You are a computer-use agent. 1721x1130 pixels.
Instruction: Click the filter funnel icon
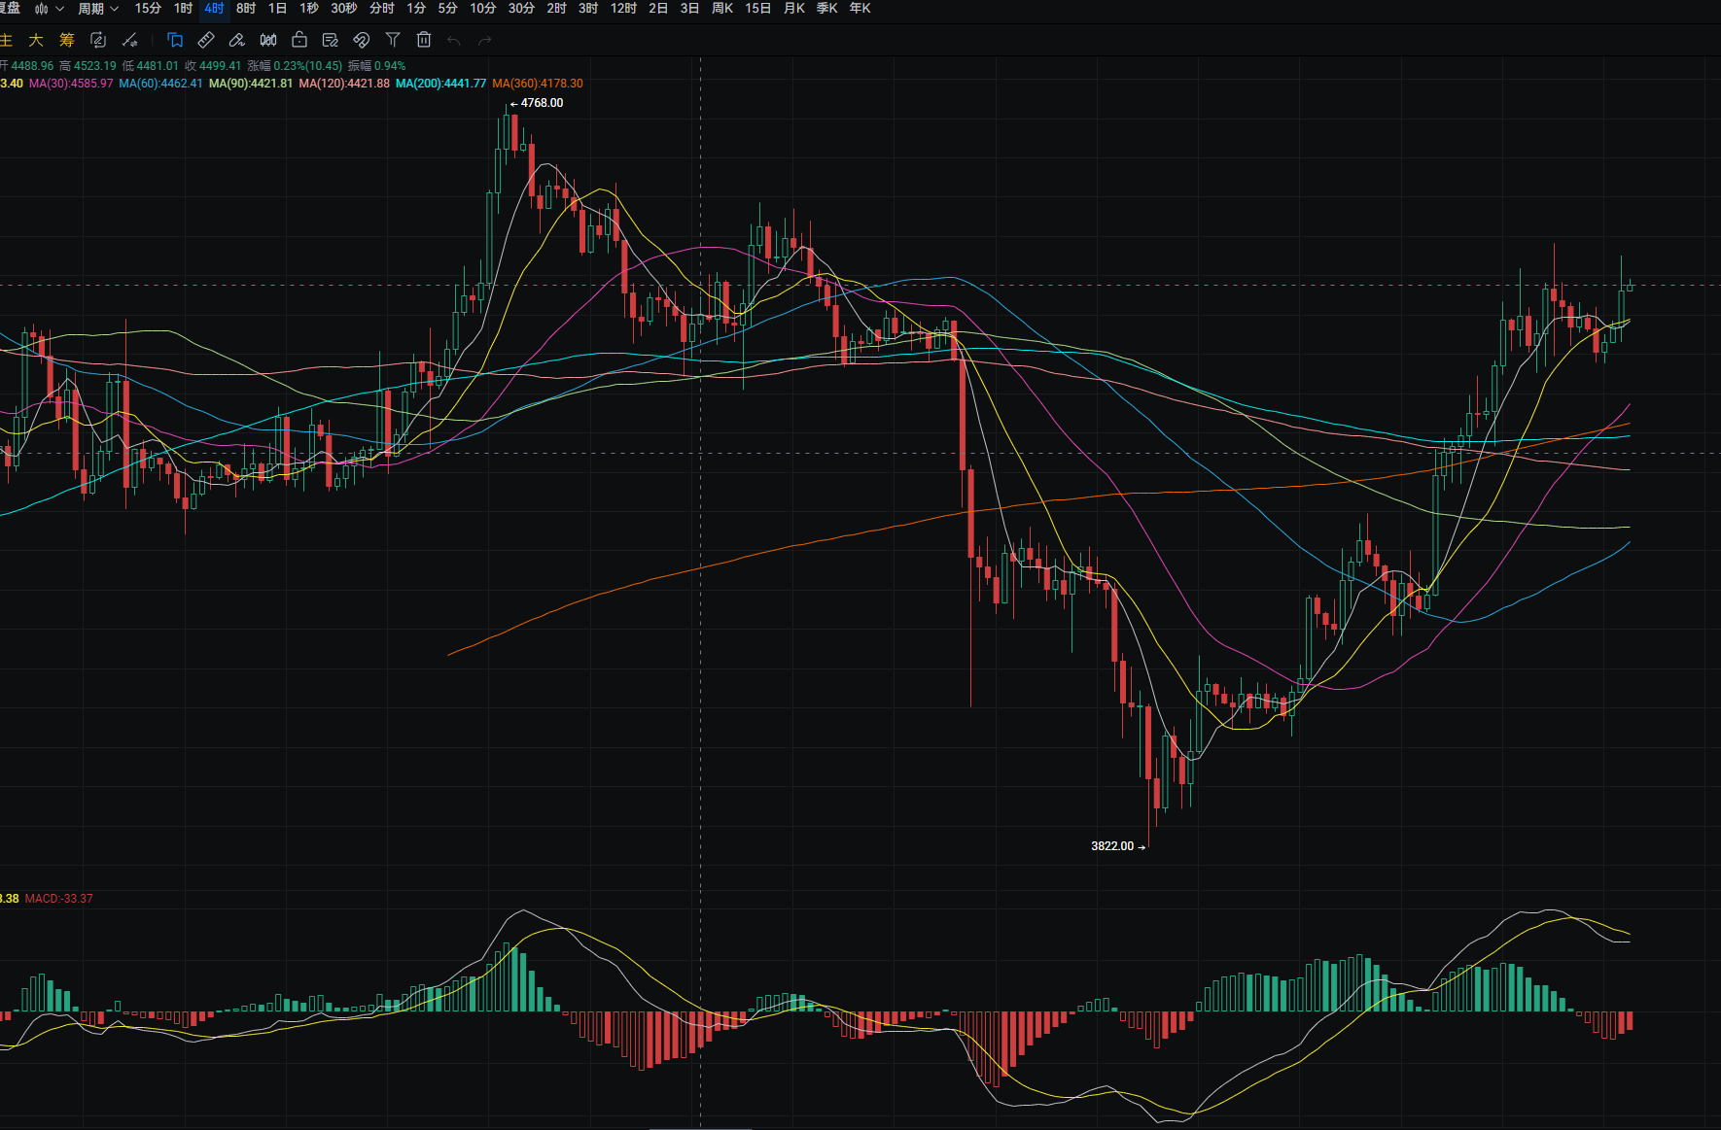393,40
